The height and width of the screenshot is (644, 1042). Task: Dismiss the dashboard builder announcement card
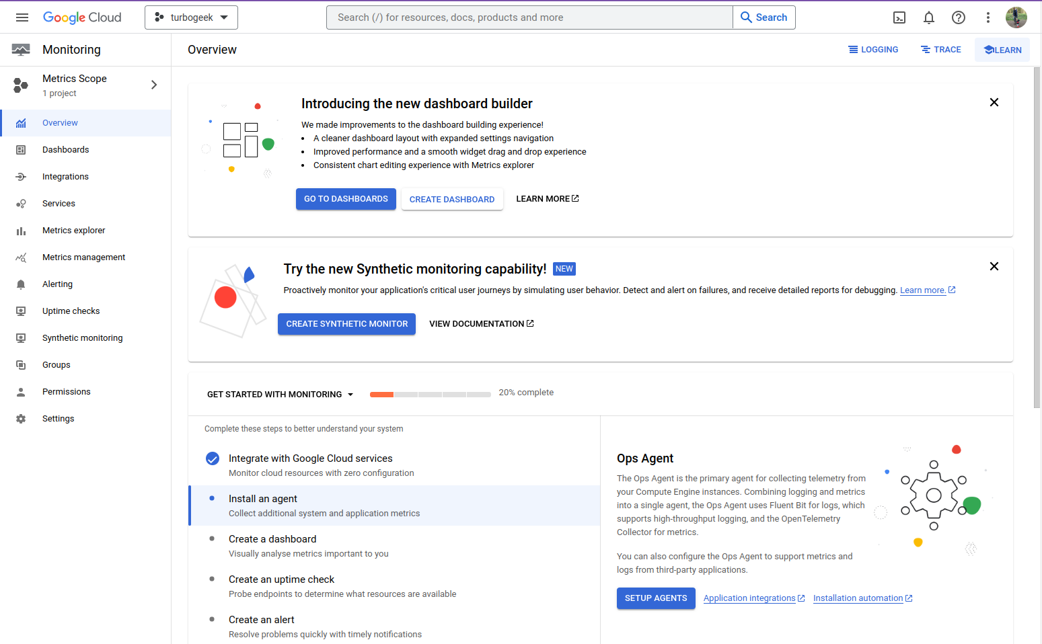click(994, 102)
